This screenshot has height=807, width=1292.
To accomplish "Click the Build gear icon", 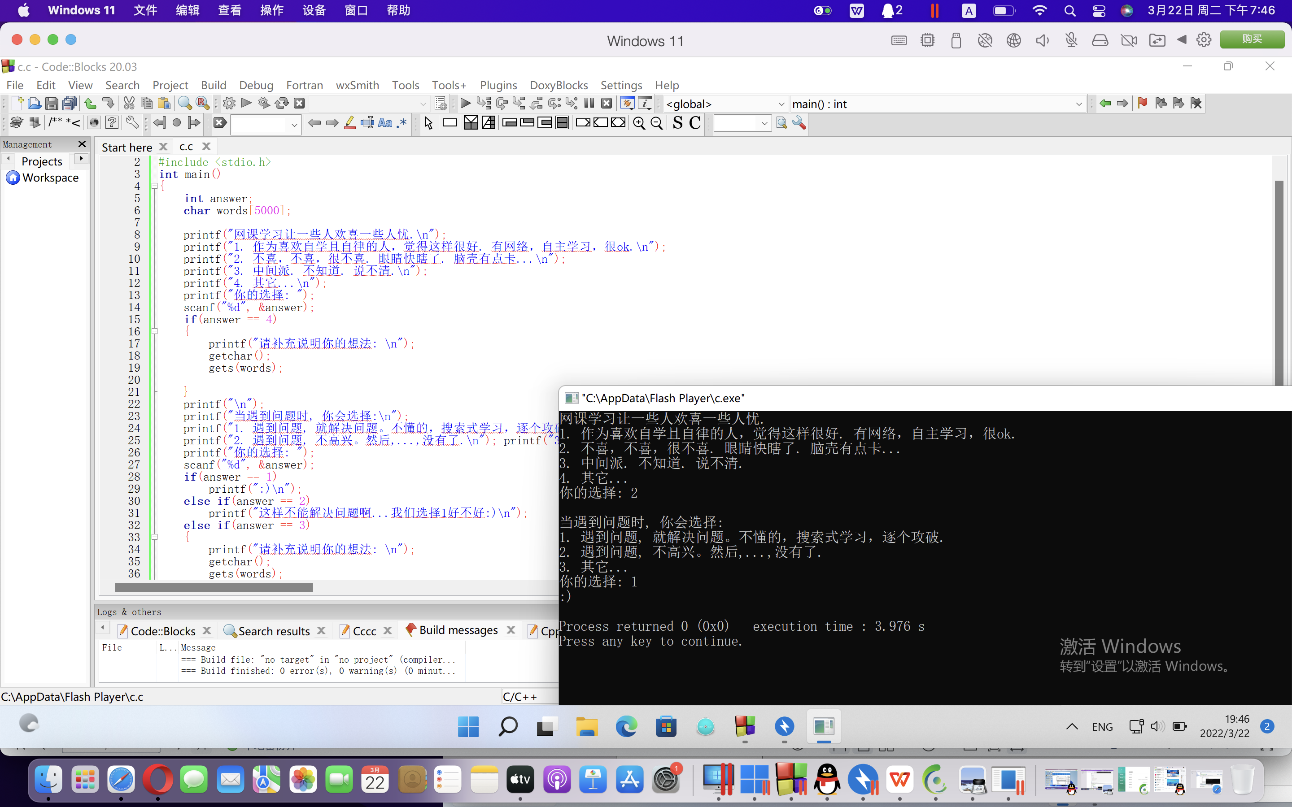I will (x=229, y=104).
